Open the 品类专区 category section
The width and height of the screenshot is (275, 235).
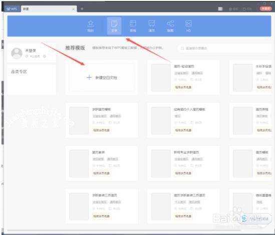(19, 72)
